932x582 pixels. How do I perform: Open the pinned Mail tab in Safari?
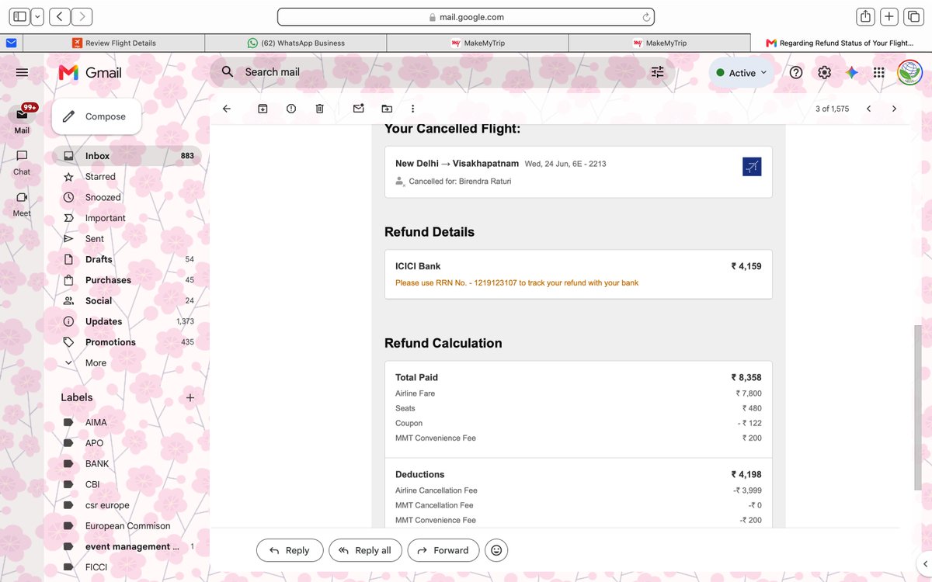12,43
